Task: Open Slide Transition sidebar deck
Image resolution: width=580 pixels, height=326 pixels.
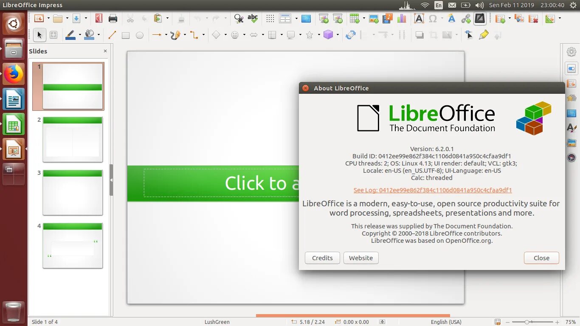Action: point(572,83)
